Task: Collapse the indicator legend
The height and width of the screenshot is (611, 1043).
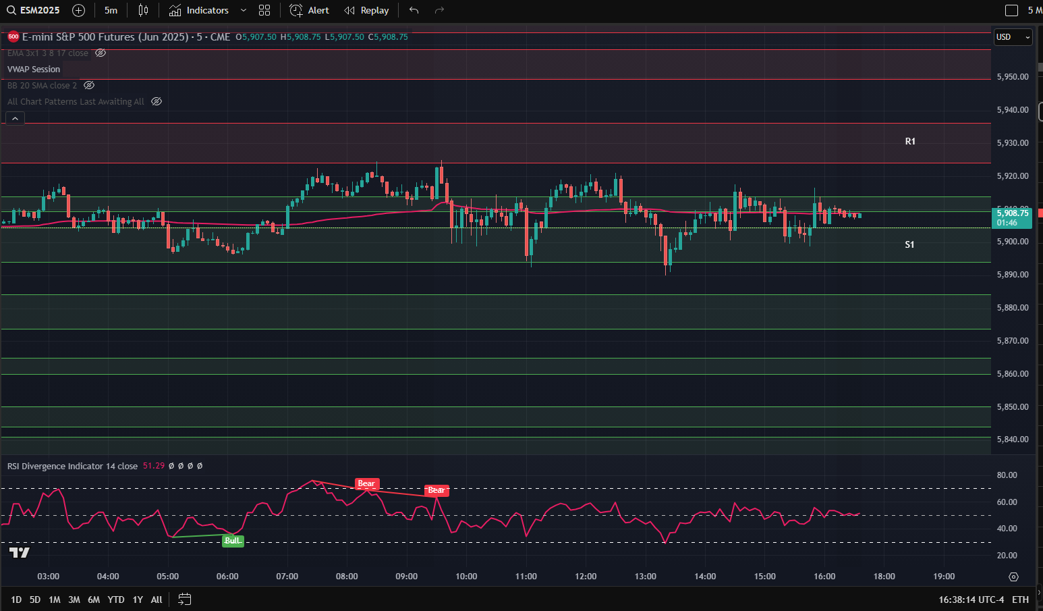Action: (15, 118)
